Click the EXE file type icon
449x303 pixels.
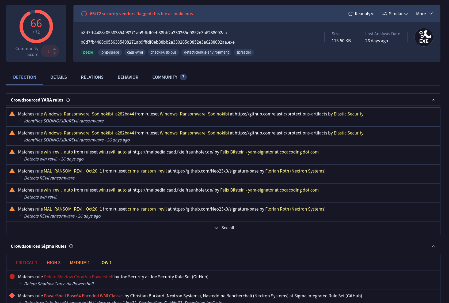point(424,37)
